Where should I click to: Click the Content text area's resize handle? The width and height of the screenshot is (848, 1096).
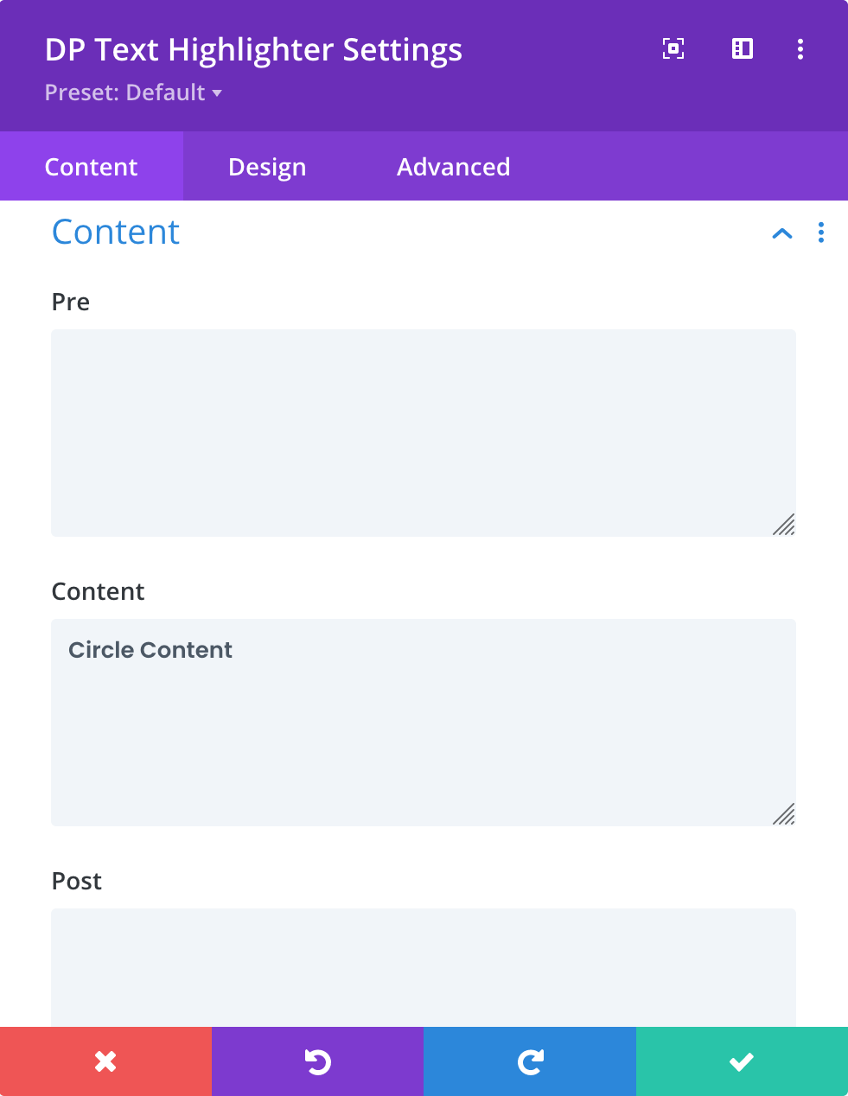pos(784,814)
